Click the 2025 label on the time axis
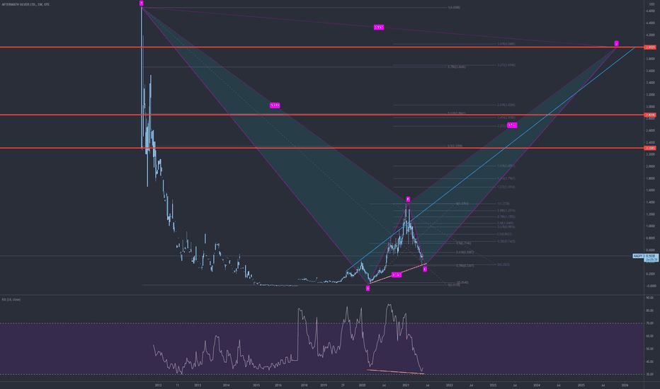Viewport: 660px width, 389px height. click(x=581, y=385)
